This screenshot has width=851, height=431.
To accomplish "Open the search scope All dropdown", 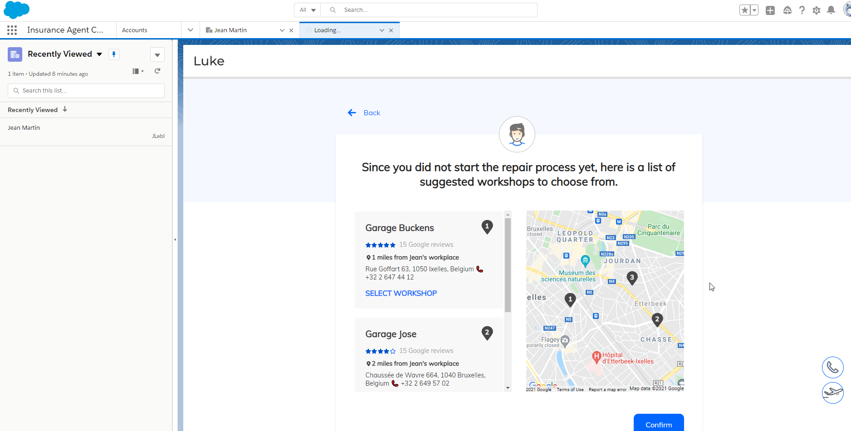I will [x=308, y=10].
